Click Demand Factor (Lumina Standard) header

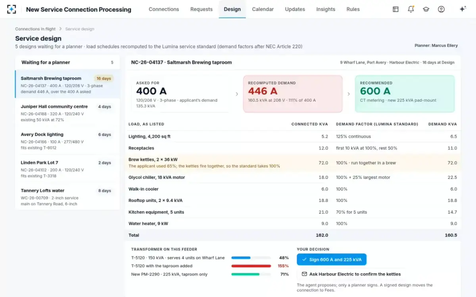[x=377, y=124]
